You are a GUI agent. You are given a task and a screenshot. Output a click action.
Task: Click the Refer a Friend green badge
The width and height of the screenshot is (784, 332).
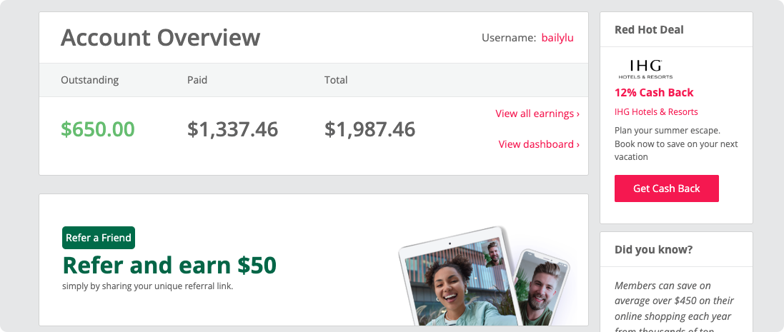(99, 238)
